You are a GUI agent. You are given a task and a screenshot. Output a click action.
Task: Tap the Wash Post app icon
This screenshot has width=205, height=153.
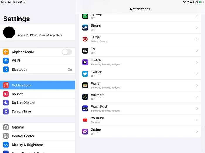(x=85, y=108)
